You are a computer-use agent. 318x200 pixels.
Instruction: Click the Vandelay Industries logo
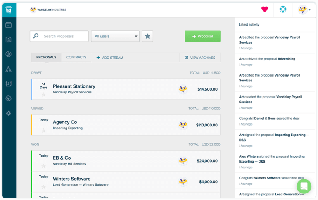[48, 10]
